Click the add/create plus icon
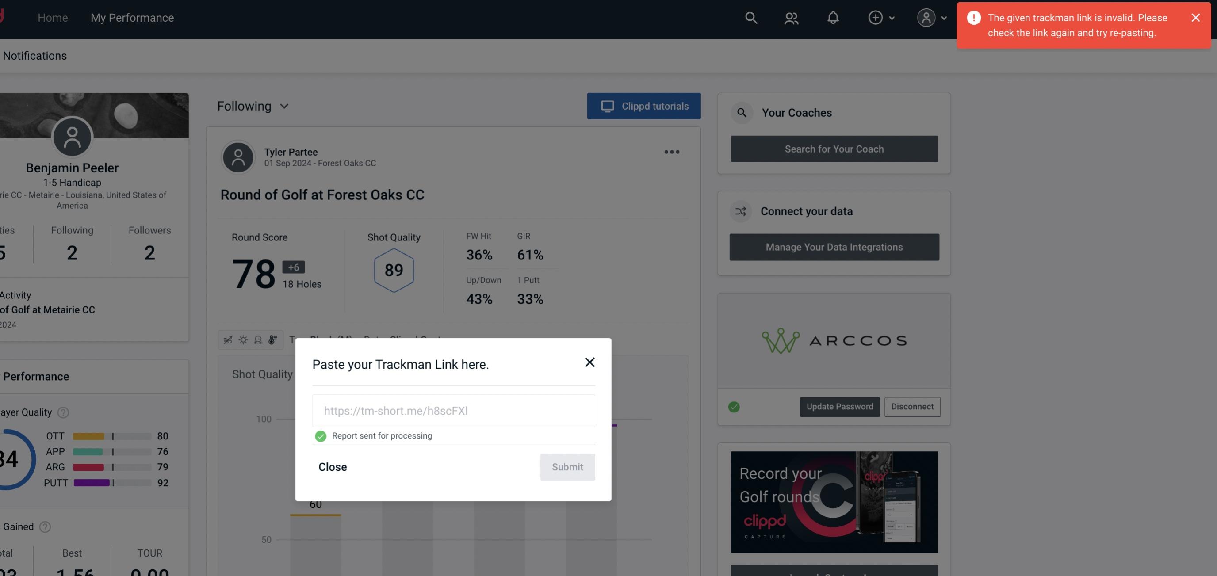This screenshot has width=1217, height=576. coord(875,17)
